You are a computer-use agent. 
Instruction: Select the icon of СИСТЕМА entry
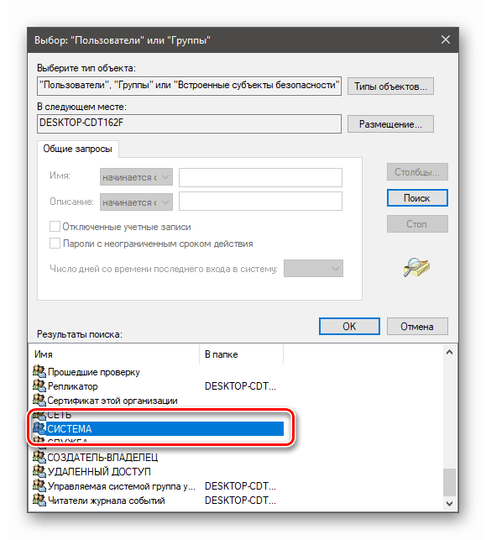pyautogui.click(x=39, y=428)
